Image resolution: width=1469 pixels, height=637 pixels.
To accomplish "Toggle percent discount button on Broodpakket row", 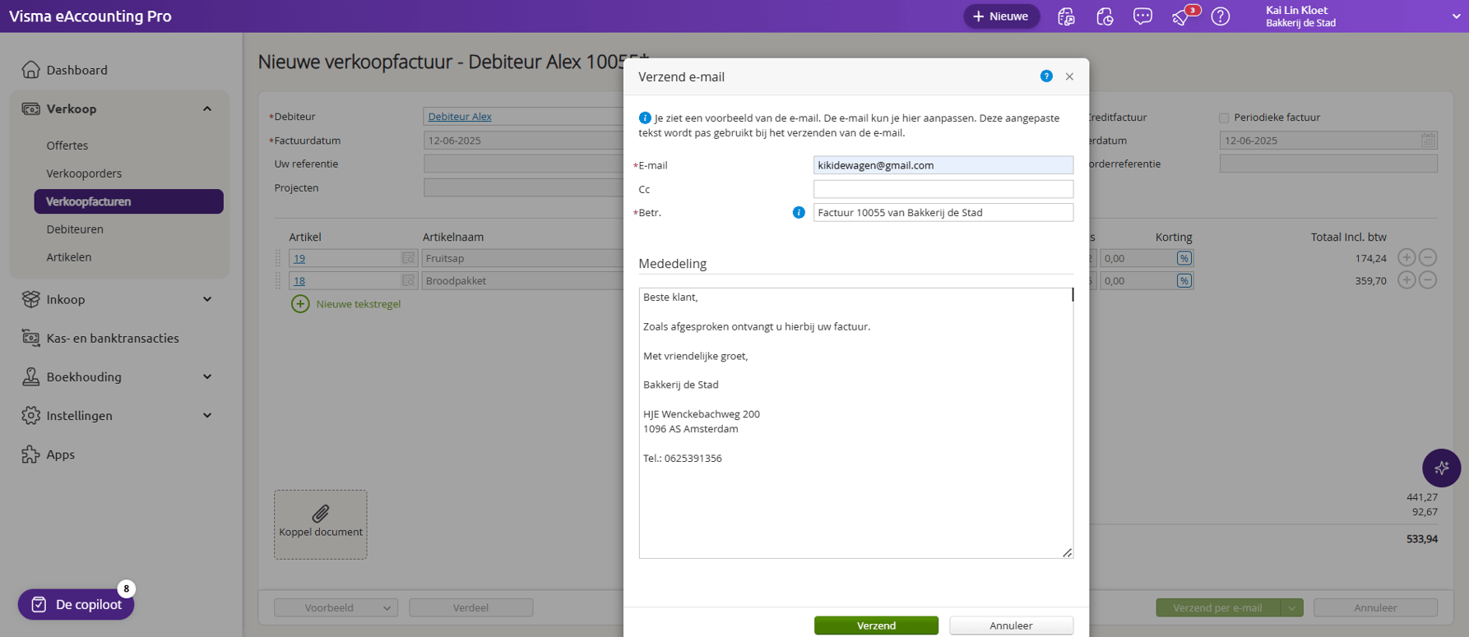I will 1184,281.
